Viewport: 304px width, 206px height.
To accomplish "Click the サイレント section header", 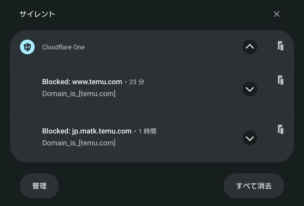I will click(x=37, y=14).
